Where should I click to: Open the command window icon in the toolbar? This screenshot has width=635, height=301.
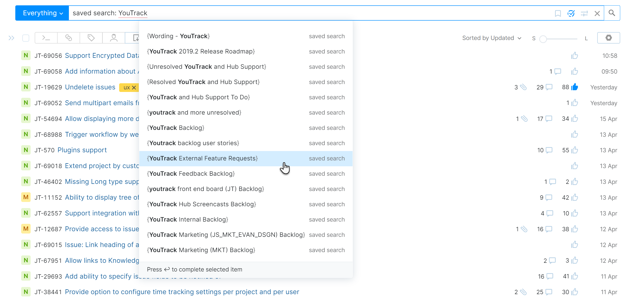tap(46, 38)
